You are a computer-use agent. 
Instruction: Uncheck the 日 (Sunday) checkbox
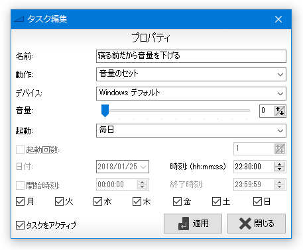(257, 202)
